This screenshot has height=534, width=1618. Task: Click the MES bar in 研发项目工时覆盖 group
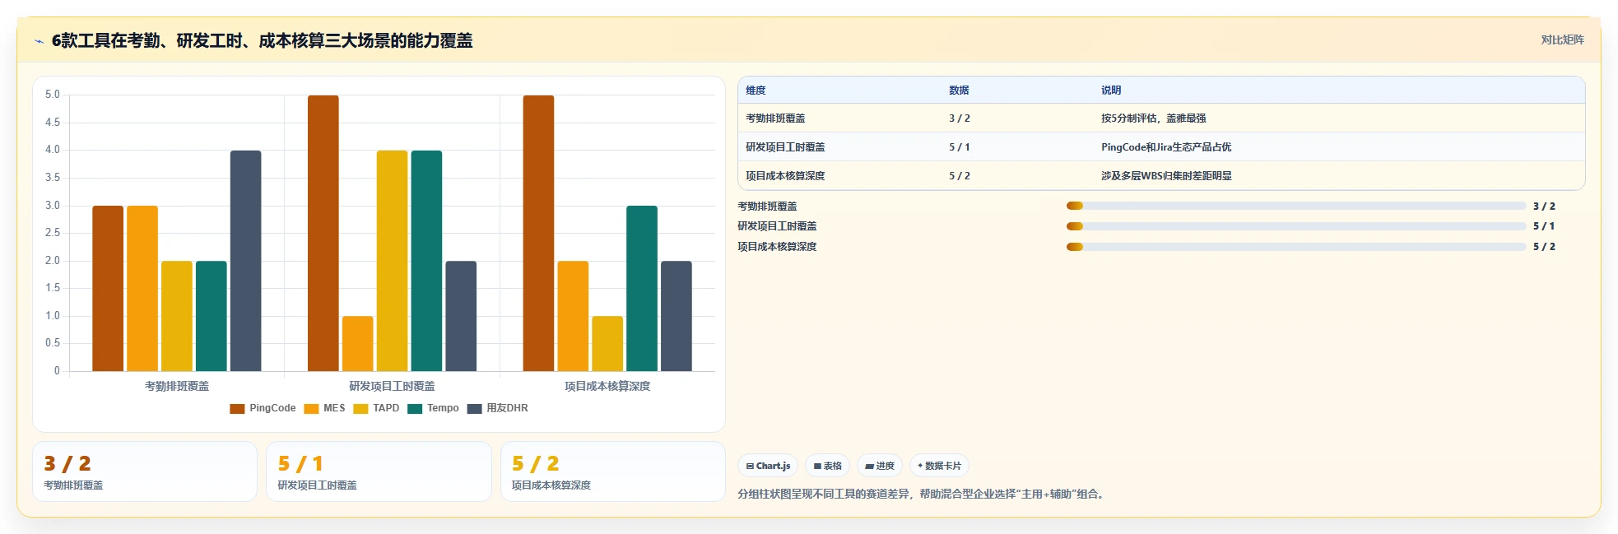click(x=358, y=343)
